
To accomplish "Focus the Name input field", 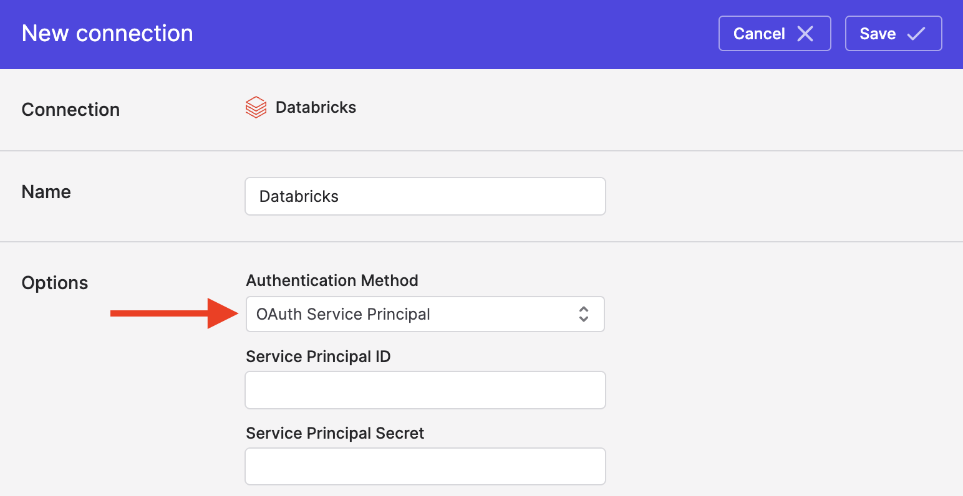I will click(x=425, y=196).
